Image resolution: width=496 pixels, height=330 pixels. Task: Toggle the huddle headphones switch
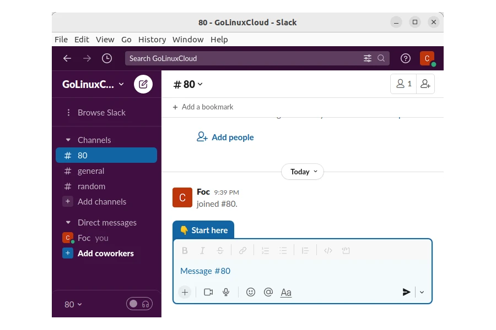[139, 304]
